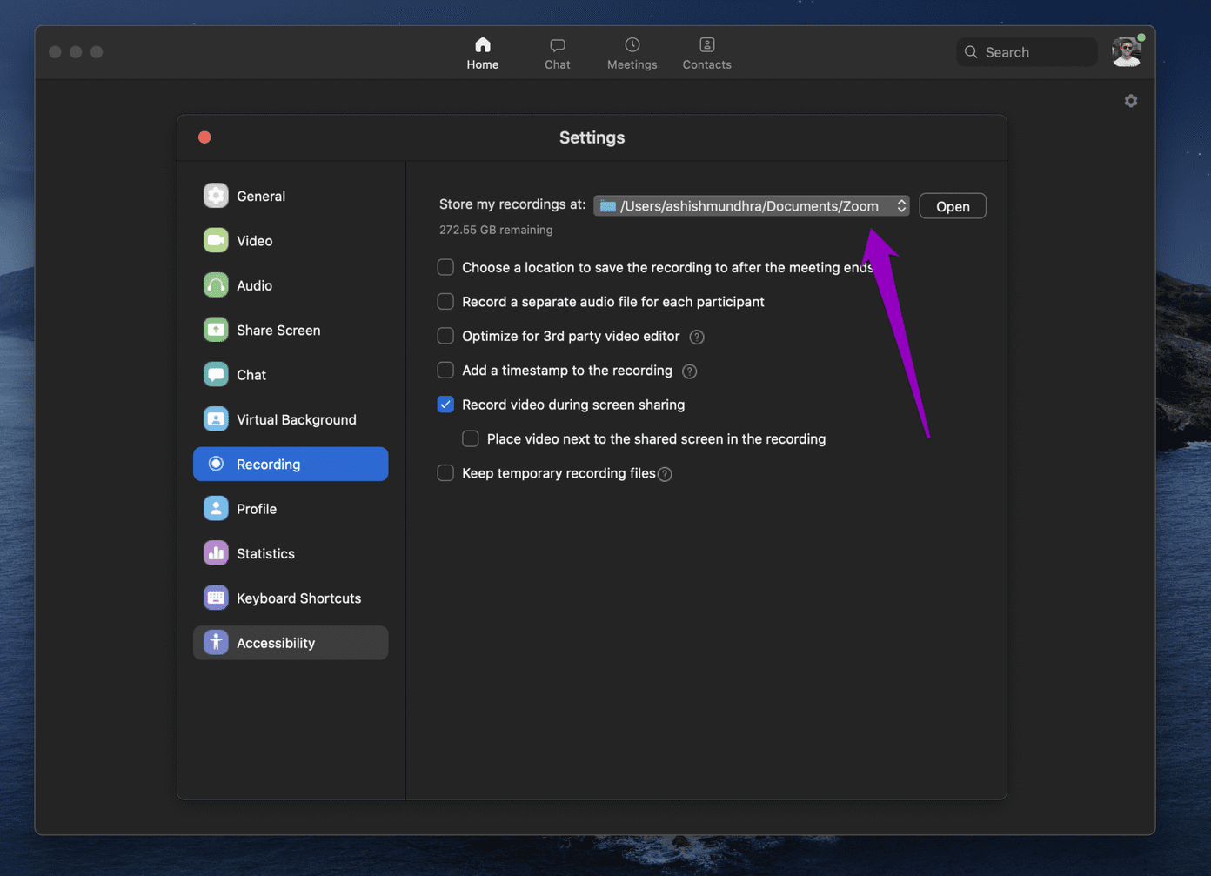Switch to the Chat tab in top bar
The height and width of the screenshot is (876, 1211).
(558, 53)
